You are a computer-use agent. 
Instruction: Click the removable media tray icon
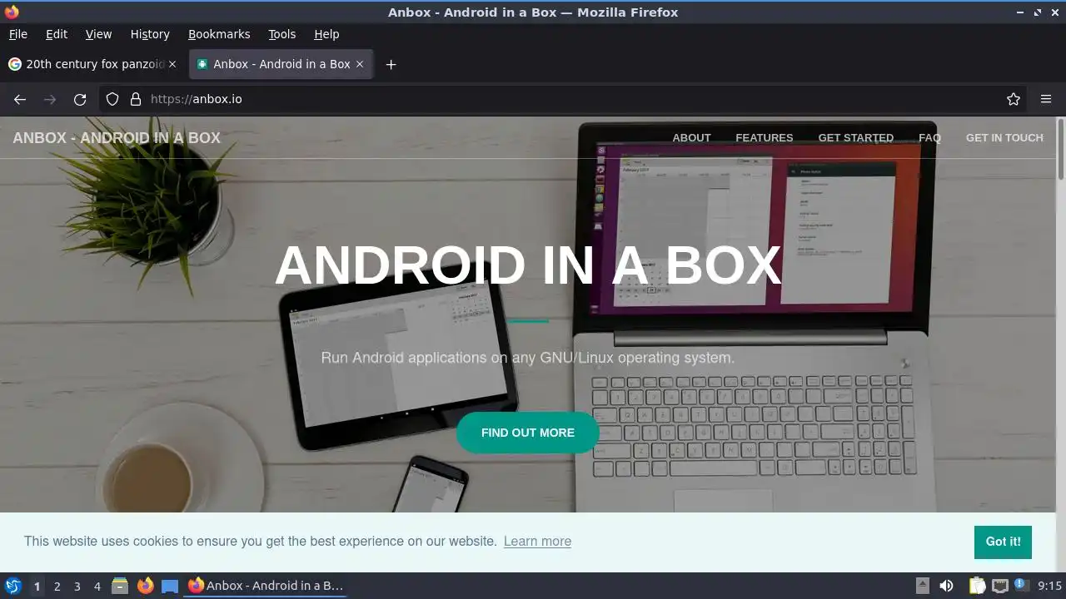tap(922, 586)
